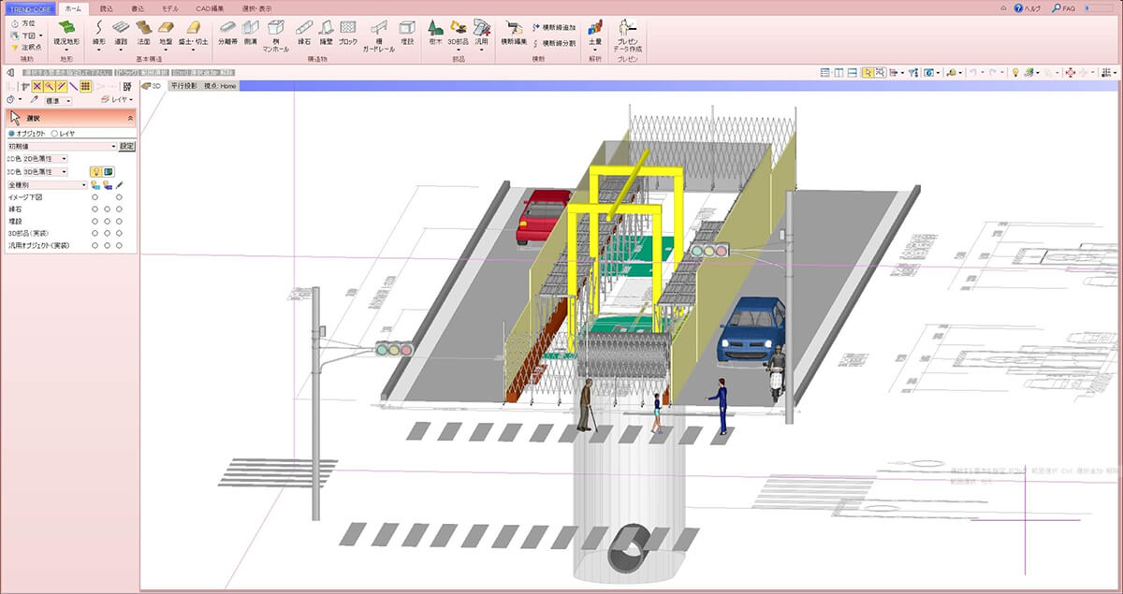
Task: Click プレゼンデータ作成 presentation data icon
Action: click(626, 35)
